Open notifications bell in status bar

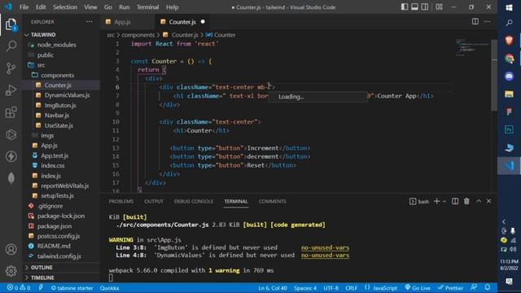[488, 287]
